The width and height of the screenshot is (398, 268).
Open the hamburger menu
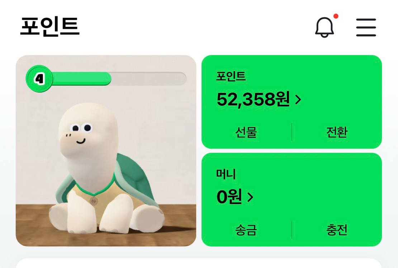pos(366,28)
